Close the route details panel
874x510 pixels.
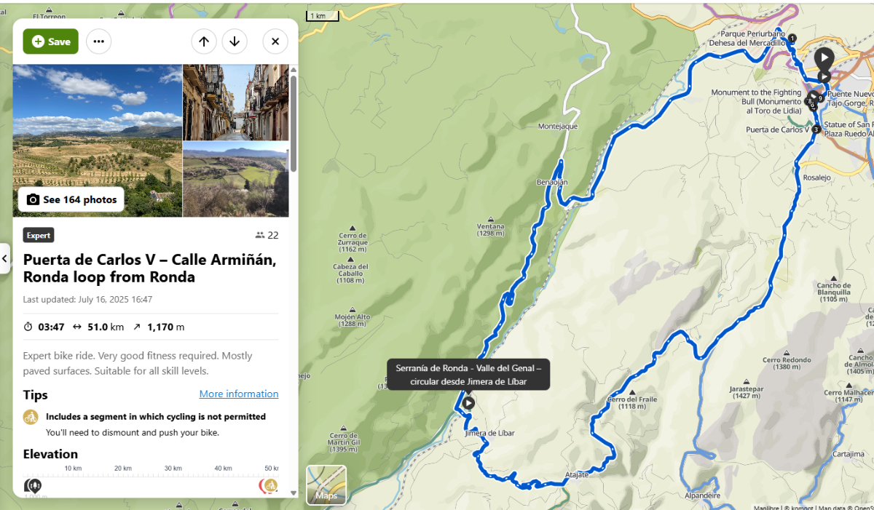coord(275,41)
